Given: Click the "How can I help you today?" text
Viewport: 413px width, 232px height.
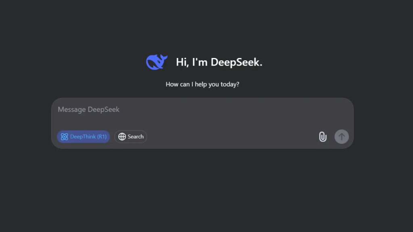Looking at the screenshot, I should 202,85.
